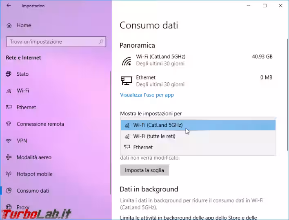Click the VPN icon in the sidebar
Screen dimensions: 289x220
pos(9,141)
